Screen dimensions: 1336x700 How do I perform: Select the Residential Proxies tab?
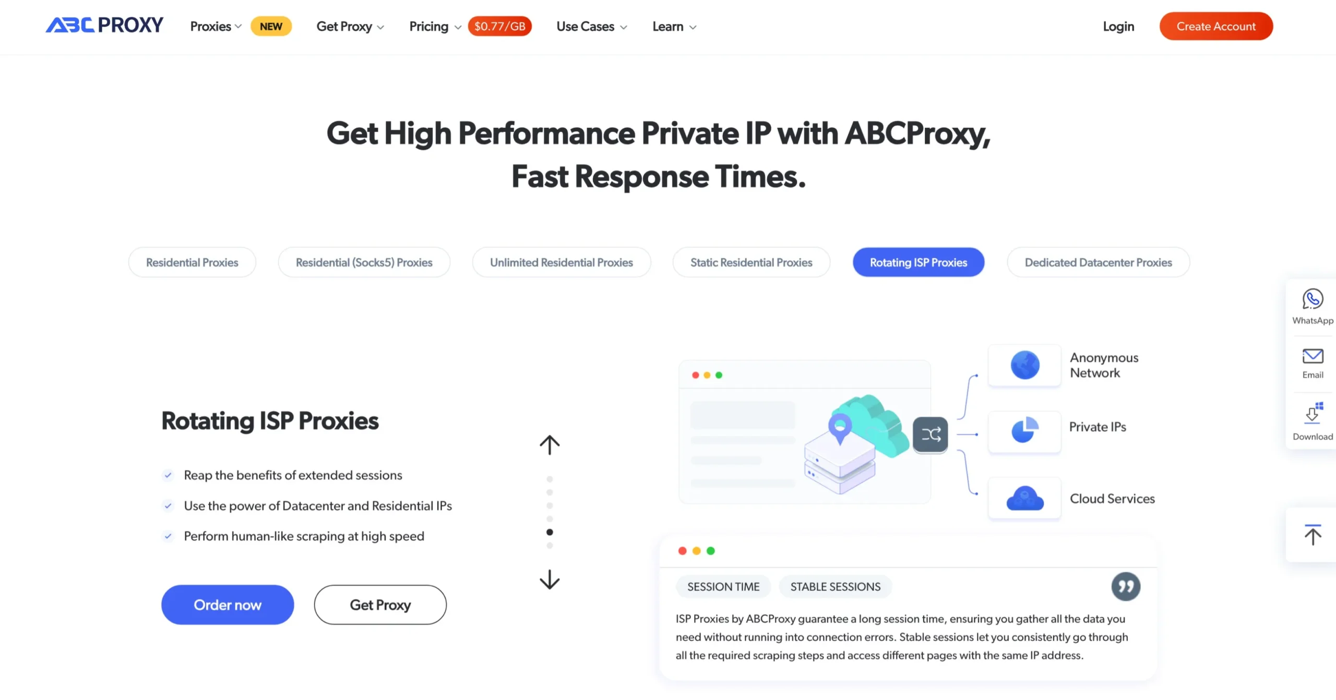(192, 261)
